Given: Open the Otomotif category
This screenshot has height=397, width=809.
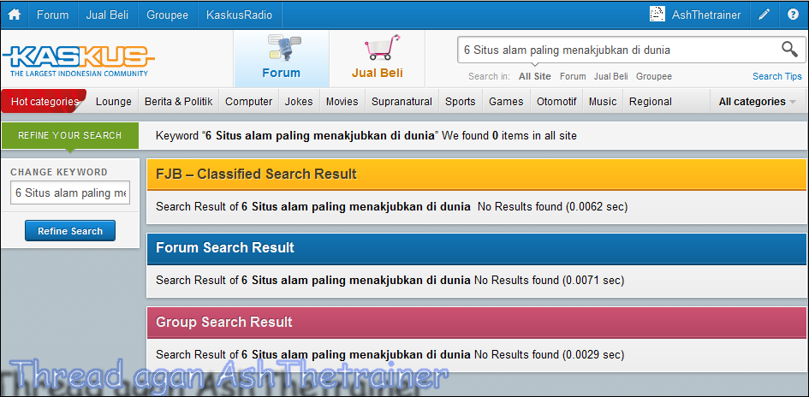Looking at the screenshot, I should [556, 102].
